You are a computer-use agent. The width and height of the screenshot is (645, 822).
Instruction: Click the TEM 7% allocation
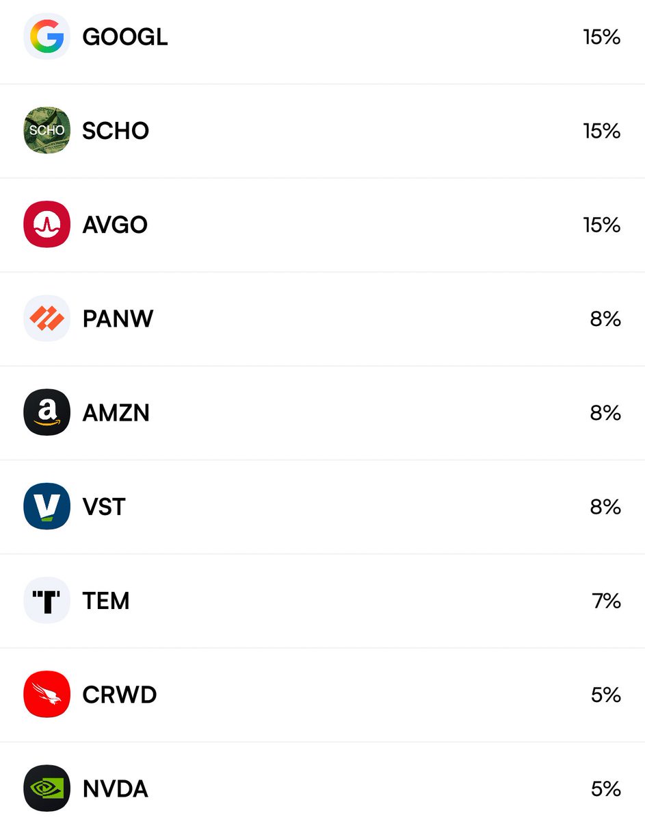point(606,601)
